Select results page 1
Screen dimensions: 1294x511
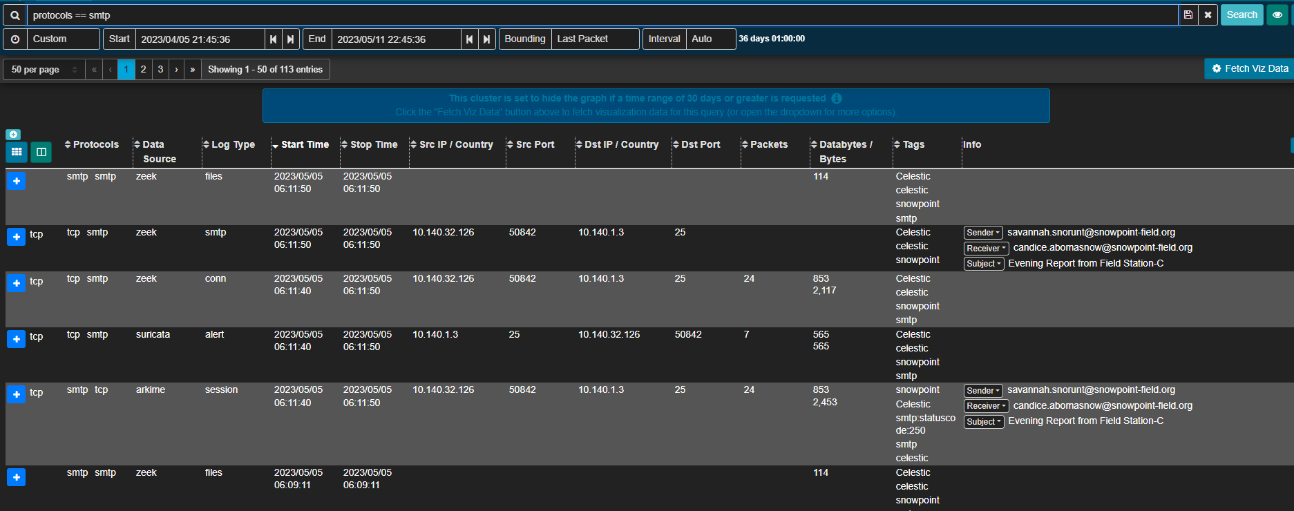(126, 70)
